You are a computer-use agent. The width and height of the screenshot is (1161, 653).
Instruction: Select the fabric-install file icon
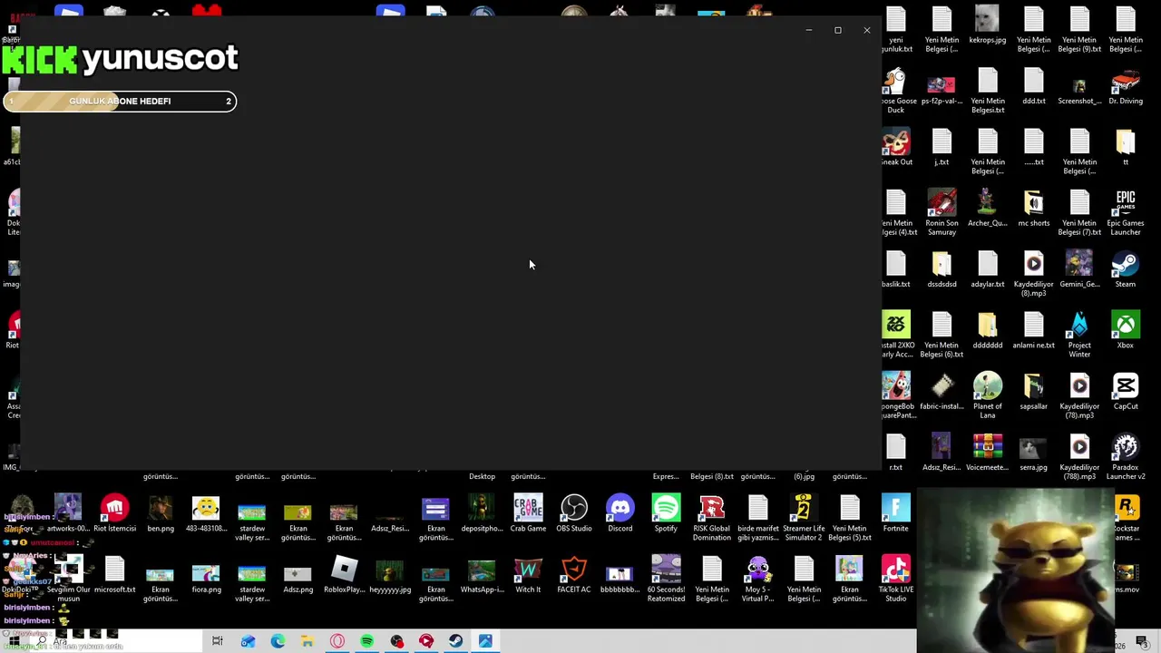pyautogui.click(x=941, y=392)
